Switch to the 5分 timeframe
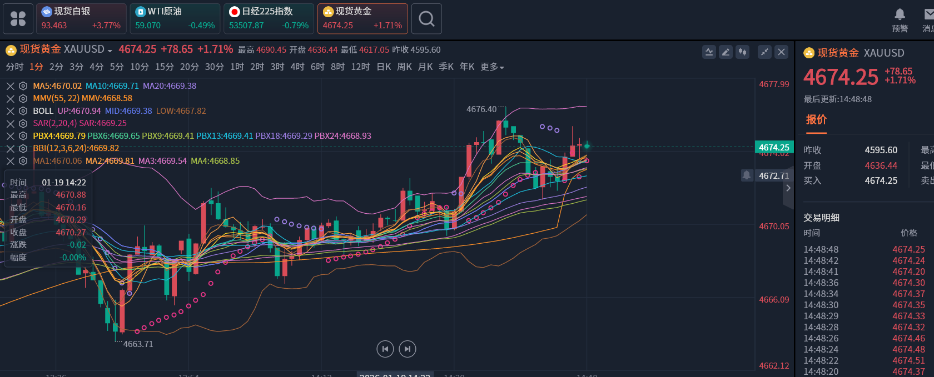Screen dimensions: 934x377 point(117,67)
